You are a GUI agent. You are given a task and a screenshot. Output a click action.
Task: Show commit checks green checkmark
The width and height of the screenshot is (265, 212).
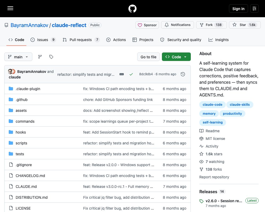click(x=131, y=74)
